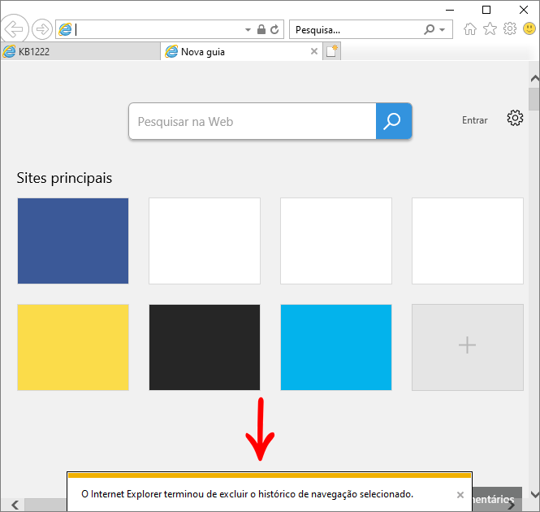Click the vertical scrollbar down arrow
The height and width of the screenshot is (512, 540).
tap(534, 494)
